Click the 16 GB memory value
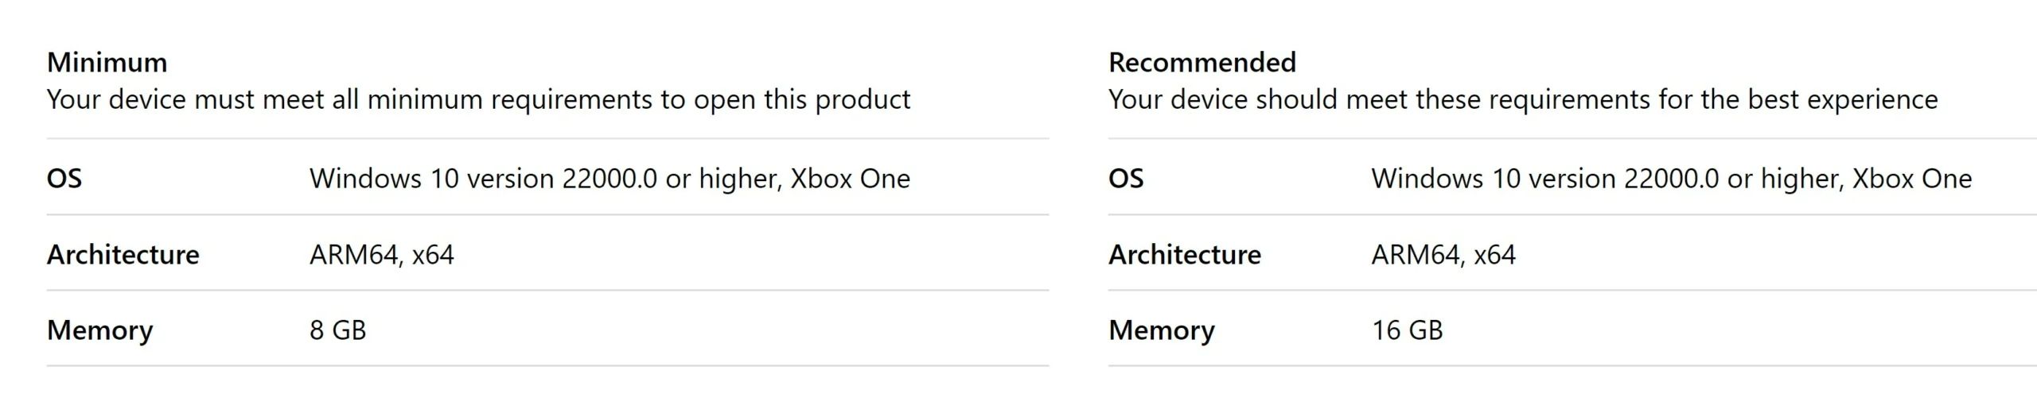Viewport: 2037px width, 409px height. [1407, 330]
